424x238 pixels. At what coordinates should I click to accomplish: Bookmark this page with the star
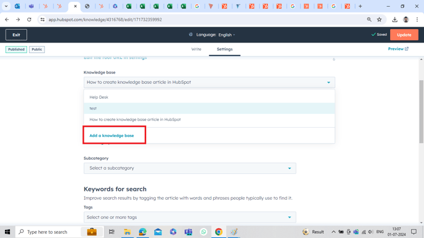click(x=380, y=20)
